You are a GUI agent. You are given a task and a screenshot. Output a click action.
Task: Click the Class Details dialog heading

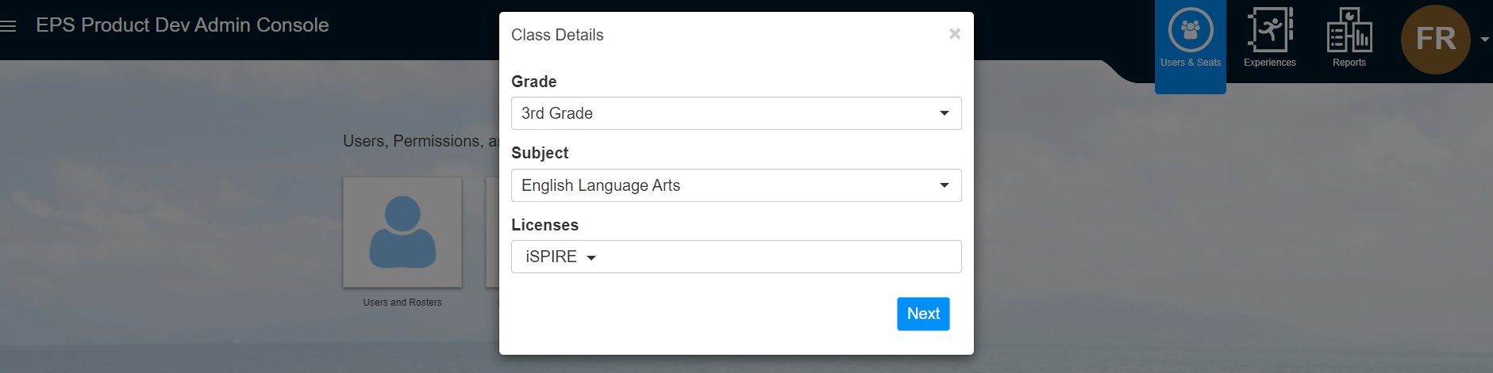[x=557, y=35]
